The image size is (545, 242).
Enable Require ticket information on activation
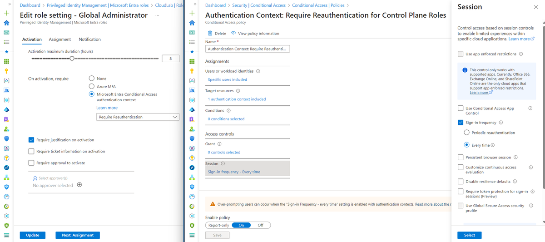[x=31, y=151]
